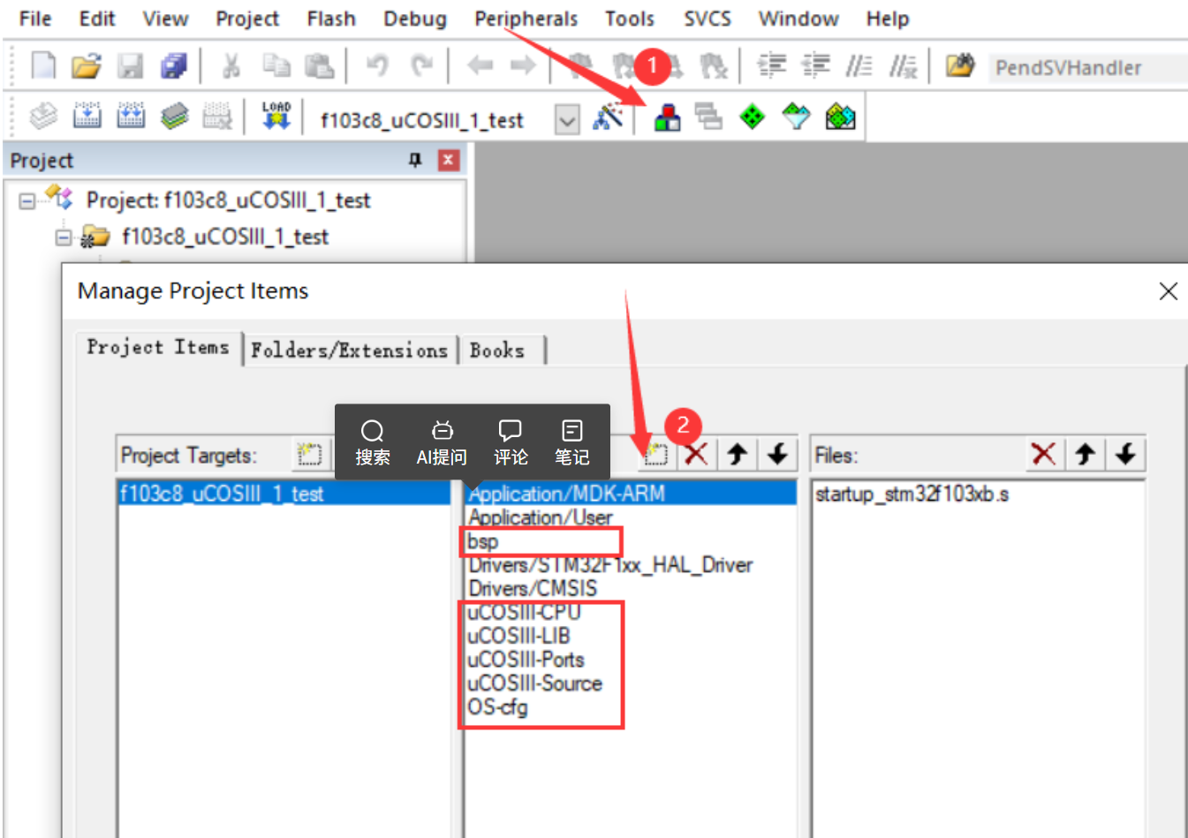
Task: Click the Undo arrow icon
Action: (x=377, y=65)
